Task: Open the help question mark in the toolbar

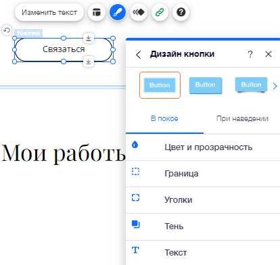Action: point(181,12)
